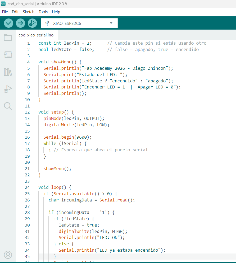Image resolution: width=236 pixels, height=263 pixels.
Task: Open the File menu
Action: tap(5, 12)
